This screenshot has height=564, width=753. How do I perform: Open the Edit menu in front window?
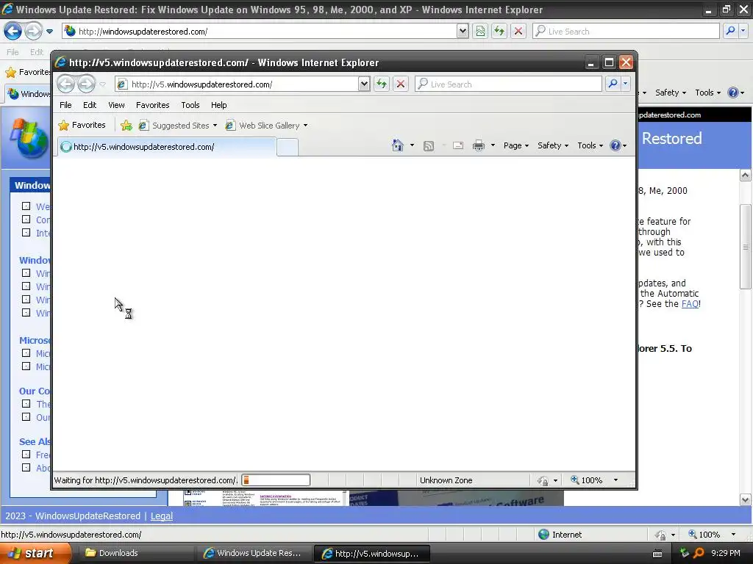pyautogui.click(x=90, y=105)
